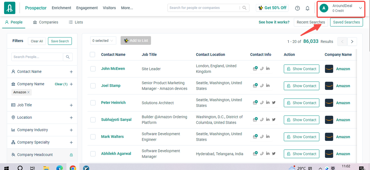Click Peter Heinrich's Twitter icon

point(274,103)
